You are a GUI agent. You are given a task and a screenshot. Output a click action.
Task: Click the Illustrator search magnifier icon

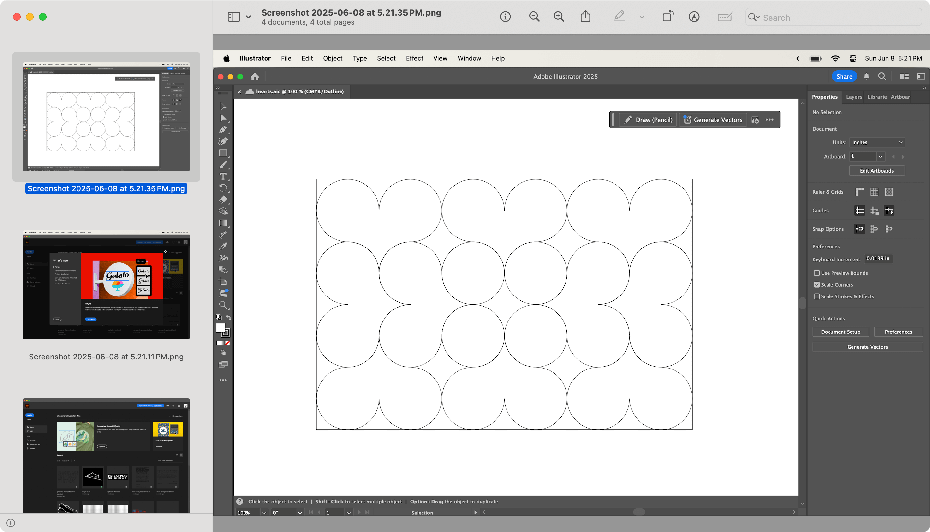882,76
